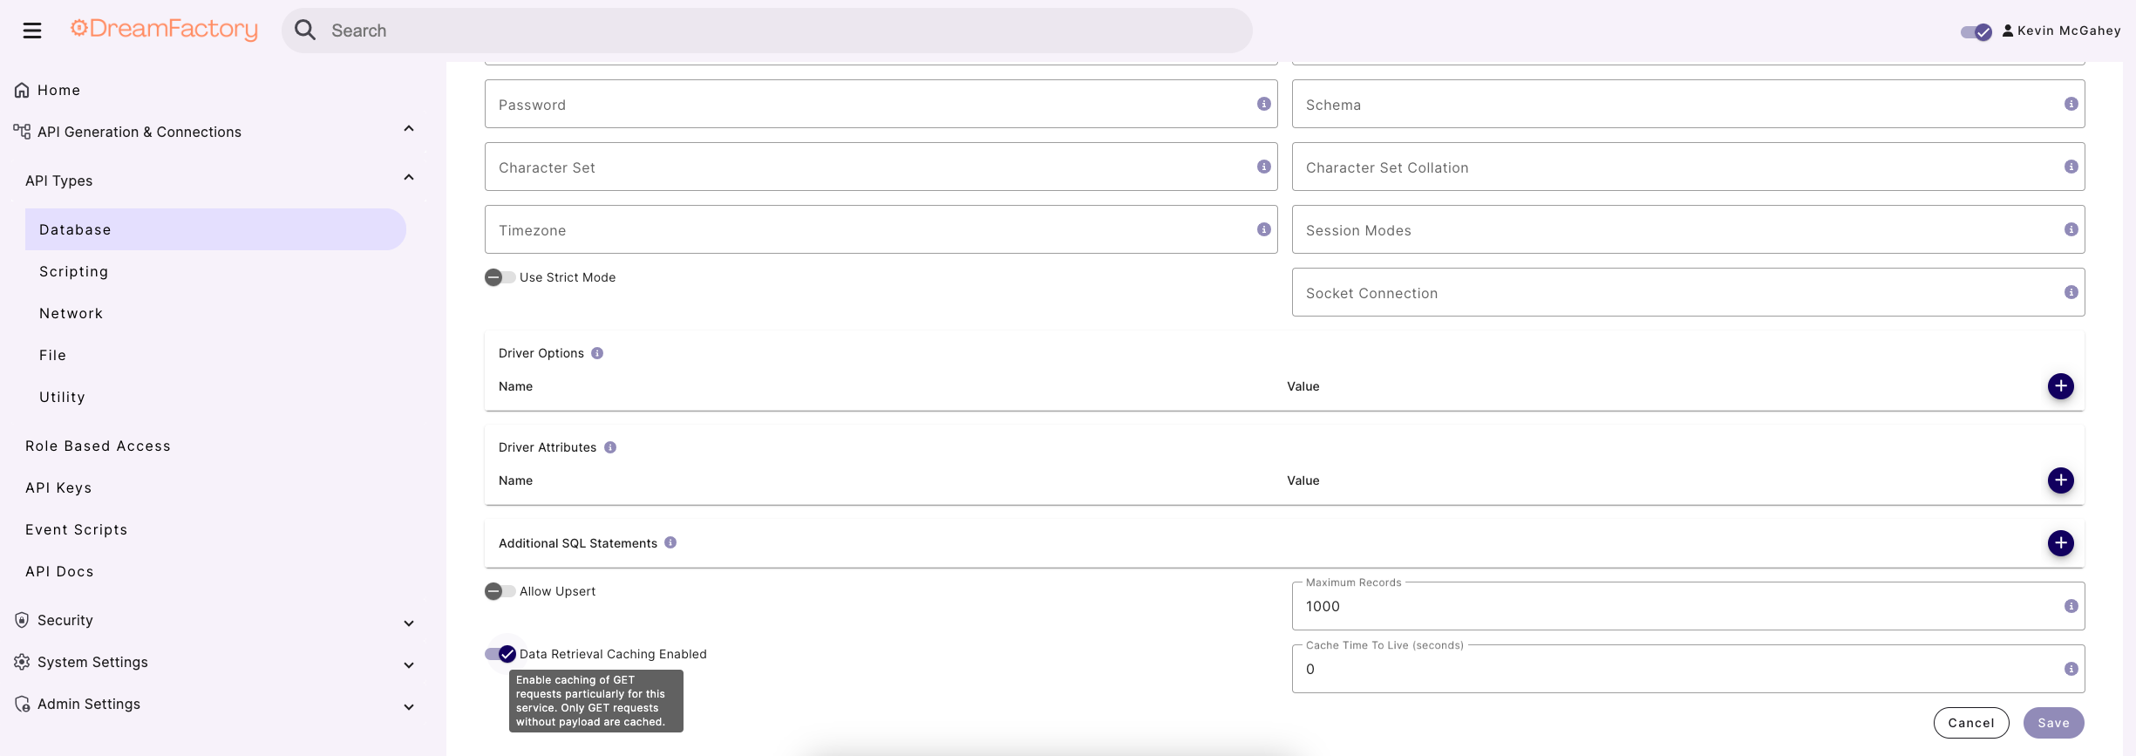Add a new Driver Options row
2136x756 pixels.
2060,386
